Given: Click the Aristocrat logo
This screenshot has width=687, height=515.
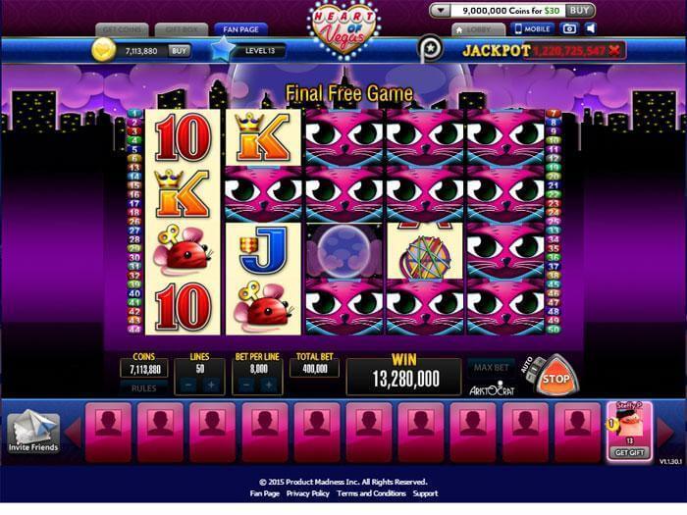Looking at the screenshot, I should click(x=491, y=389).
